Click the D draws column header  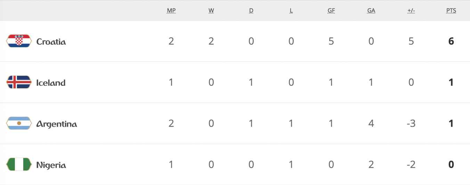251,11
